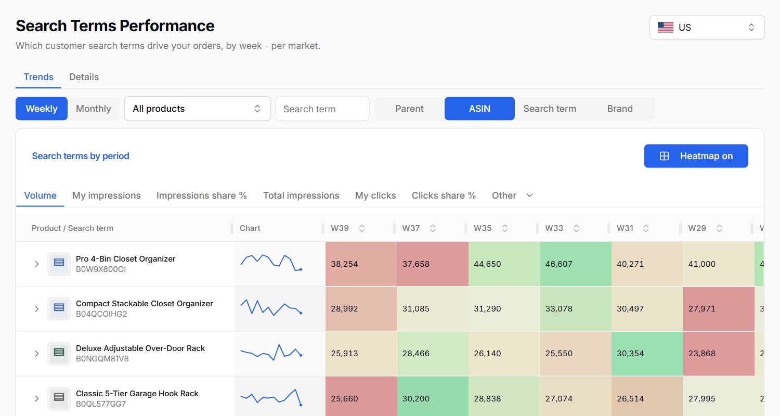Switch the period to Monthly
Image resolution: width=780 pixels, height=416 pixels.
pyautogui.click(x=94, y=109)
